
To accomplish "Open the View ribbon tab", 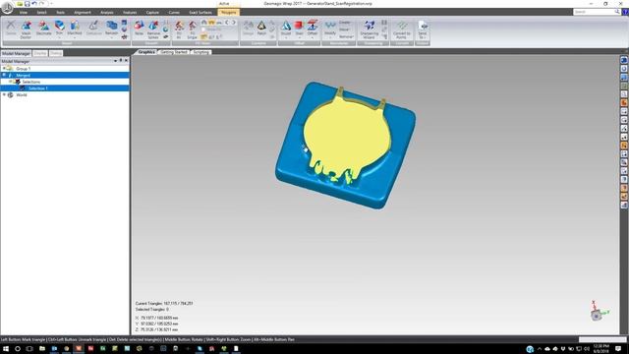I will [24, 13].
